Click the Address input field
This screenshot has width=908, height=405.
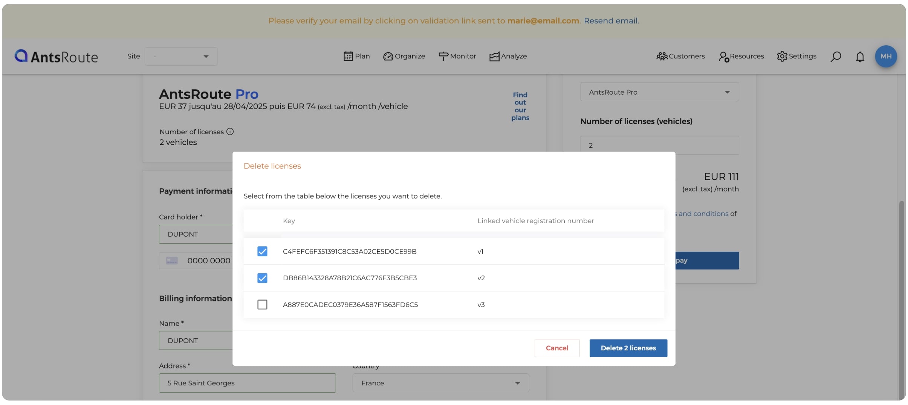coord(247,383)
